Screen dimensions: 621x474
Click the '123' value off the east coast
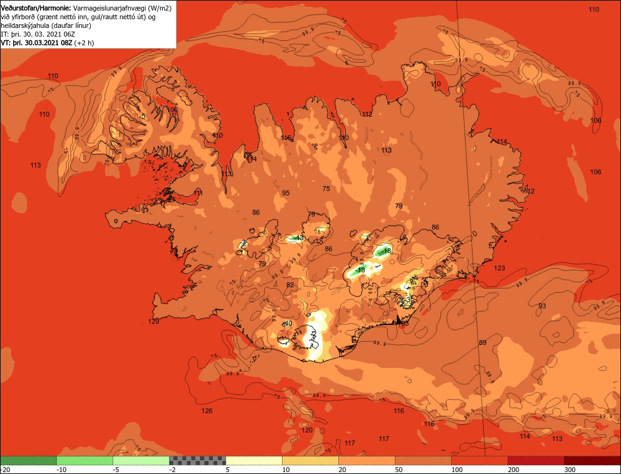coord(499,268)
